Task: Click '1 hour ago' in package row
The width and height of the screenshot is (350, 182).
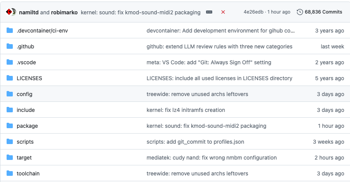Action: (x=331, y=126)
